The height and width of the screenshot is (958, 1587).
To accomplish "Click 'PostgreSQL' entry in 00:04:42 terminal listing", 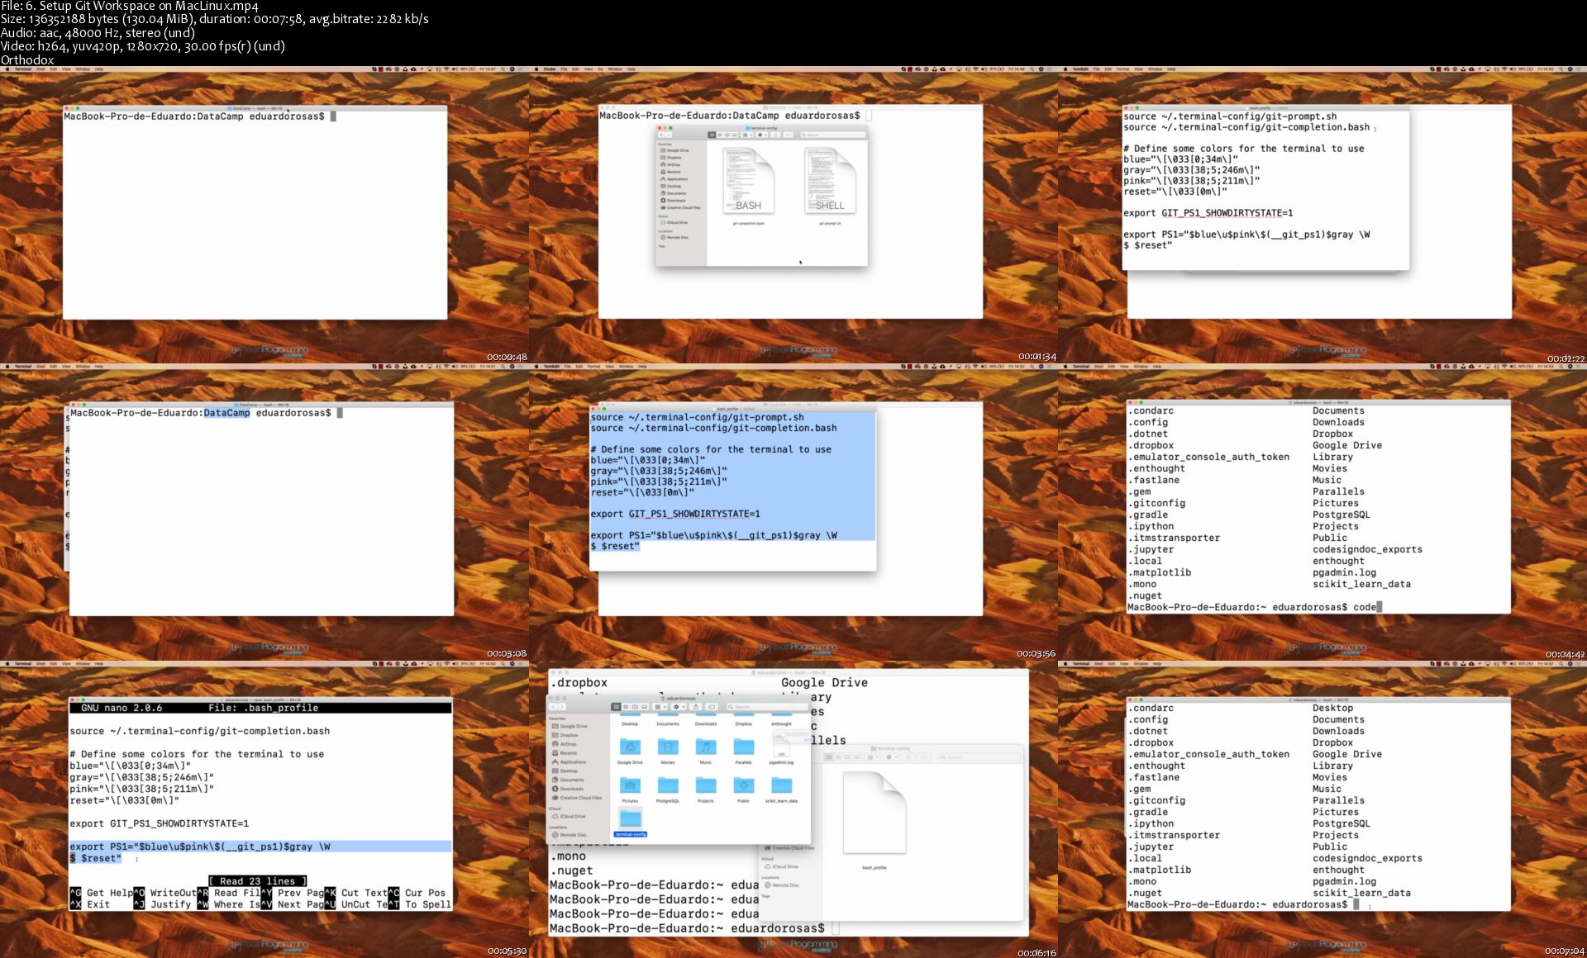I will 1342,515.
